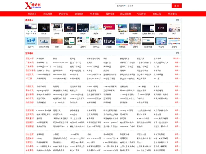Open the 搜狐号 site thumbnail
The width and height of the screenshot is (206, 154).
click(x=96, y=28)
